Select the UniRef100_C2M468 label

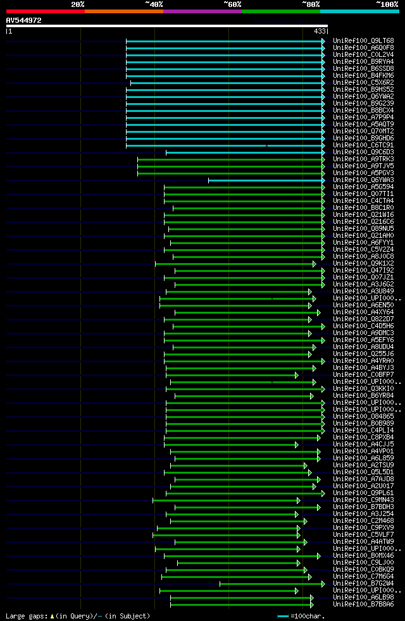pyautogui.click(x=363, y=521)
